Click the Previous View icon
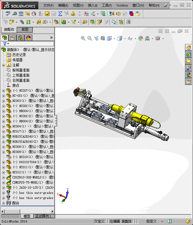Screen dimensions: 193x225 [x=96, y=38]
